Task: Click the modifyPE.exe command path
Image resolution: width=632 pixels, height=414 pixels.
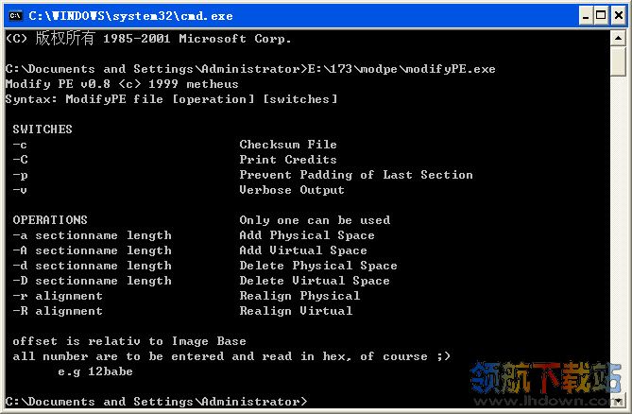Action: pos(401,69)
